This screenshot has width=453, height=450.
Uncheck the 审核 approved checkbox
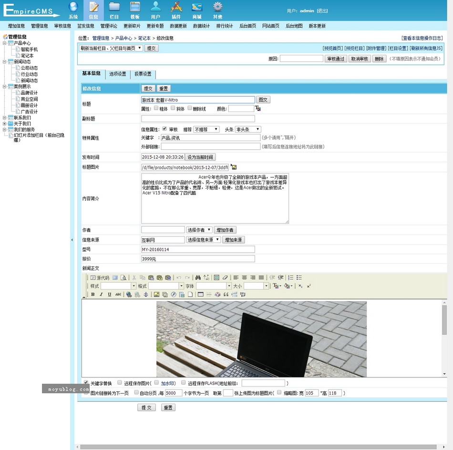click(165, 129)
